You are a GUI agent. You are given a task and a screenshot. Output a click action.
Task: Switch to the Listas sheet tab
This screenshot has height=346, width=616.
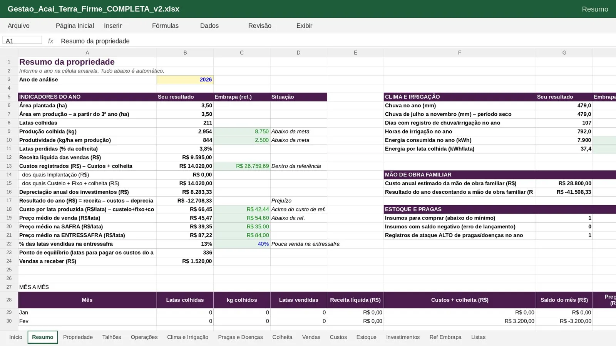tap(478, 337)
